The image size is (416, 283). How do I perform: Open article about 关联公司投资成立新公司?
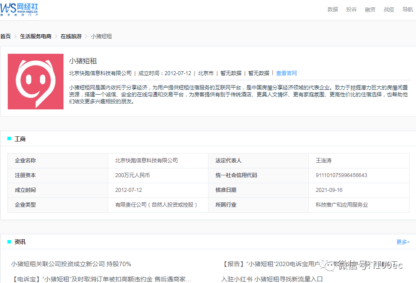[x=71, y=264]
